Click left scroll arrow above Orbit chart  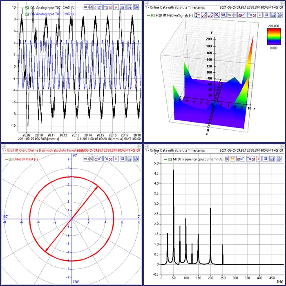coord(3,146)
